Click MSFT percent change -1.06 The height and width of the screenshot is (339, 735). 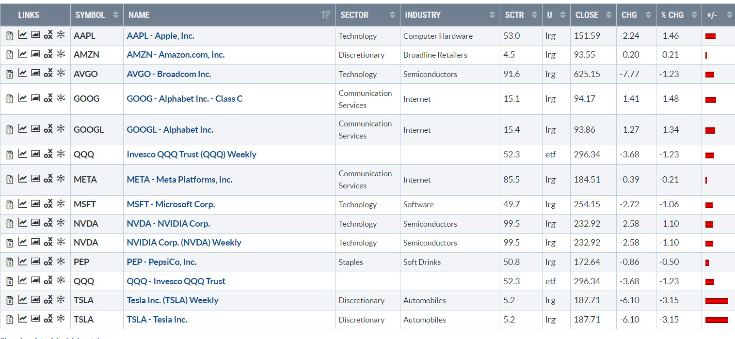pyautogui.click(x=670, y=204)
